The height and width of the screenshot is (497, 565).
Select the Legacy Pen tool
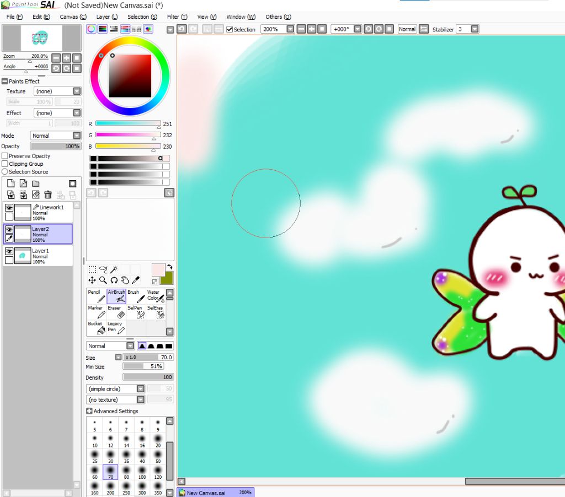(116, 327)
